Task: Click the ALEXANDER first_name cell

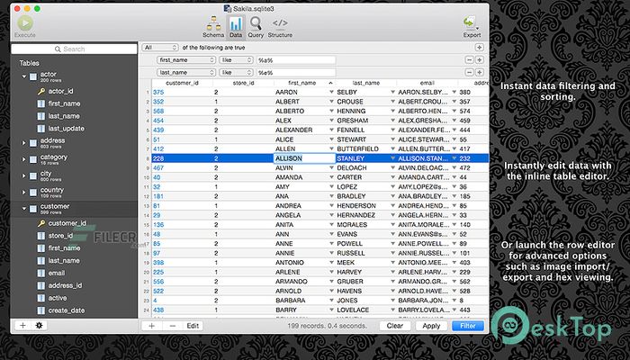Action: pyautogui.click(x=304, y=130)
